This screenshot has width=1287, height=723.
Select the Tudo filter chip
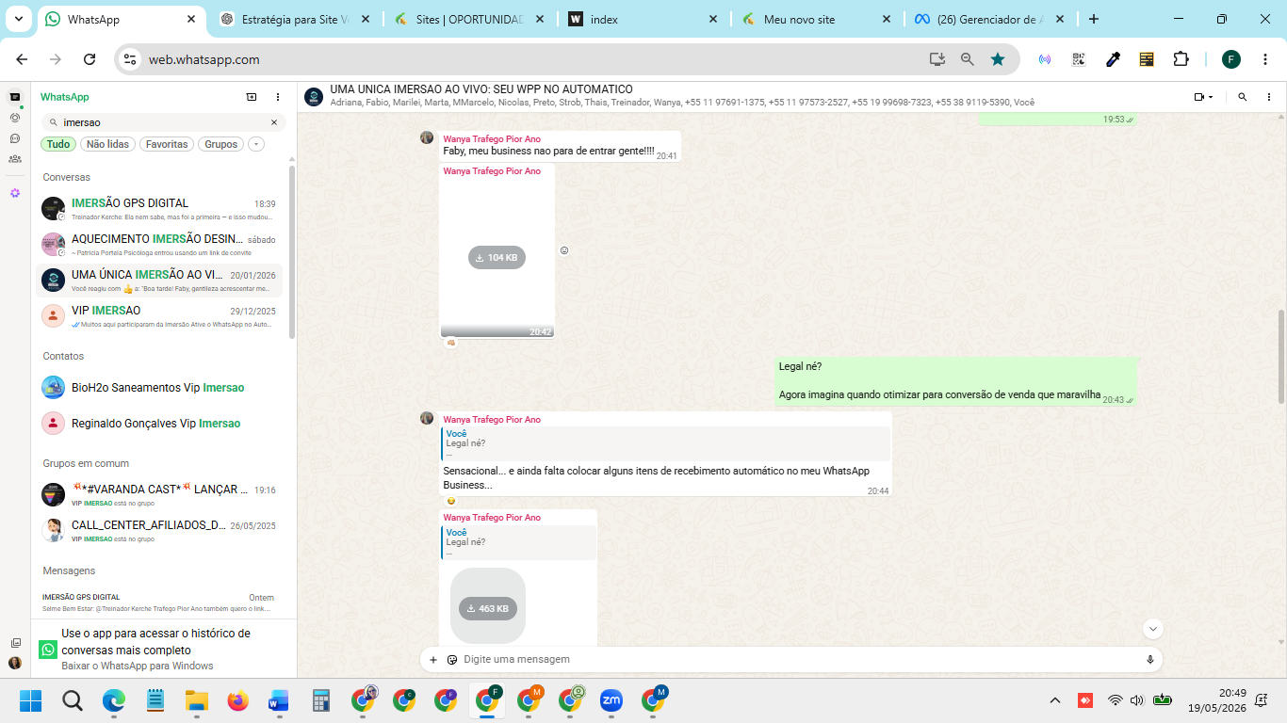coord(58,144)
